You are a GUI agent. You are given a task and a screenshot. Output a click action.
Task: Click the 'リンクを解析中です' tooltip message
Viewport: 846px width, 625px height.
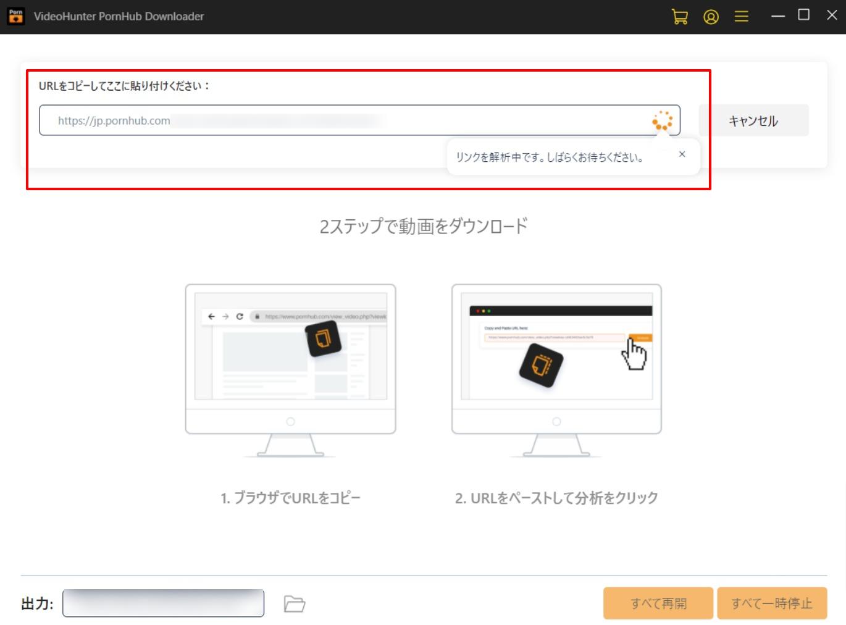(x=550, y=157)
